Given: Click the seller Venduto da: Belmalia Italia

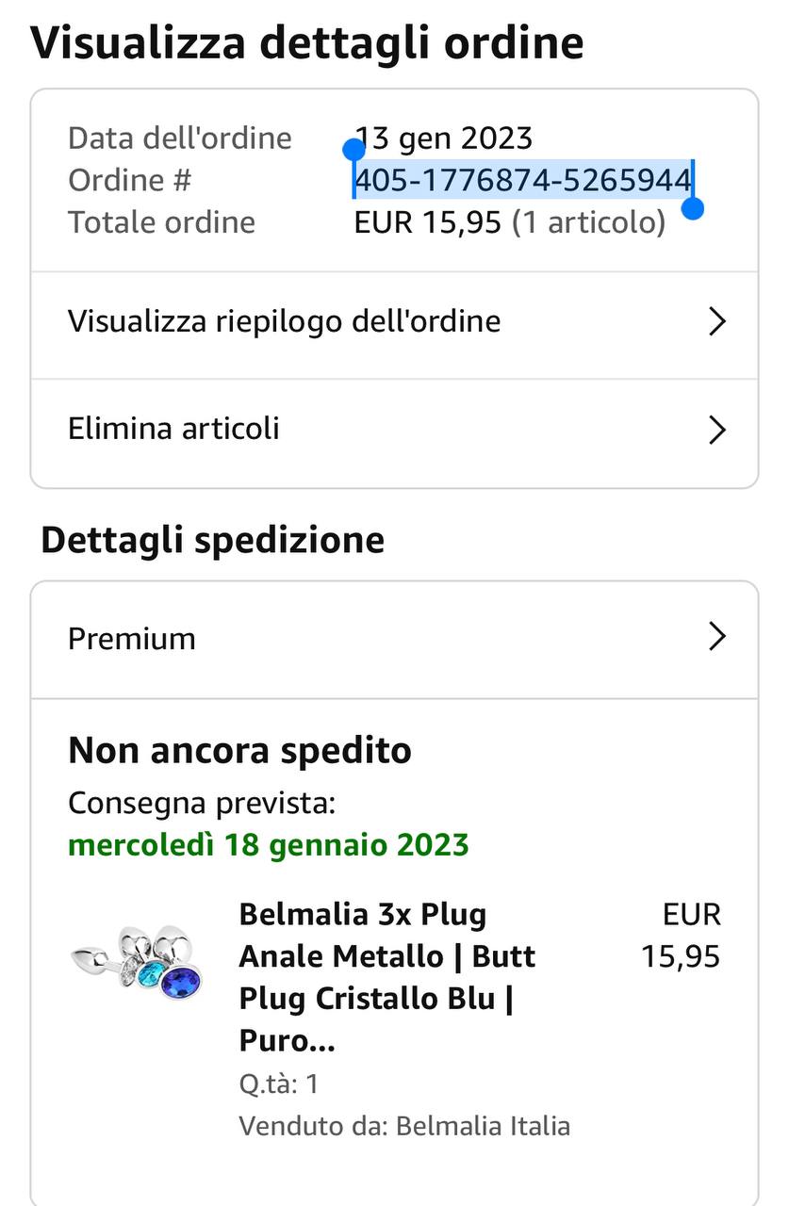Looking at the screenshot, I should point(404,1126).
